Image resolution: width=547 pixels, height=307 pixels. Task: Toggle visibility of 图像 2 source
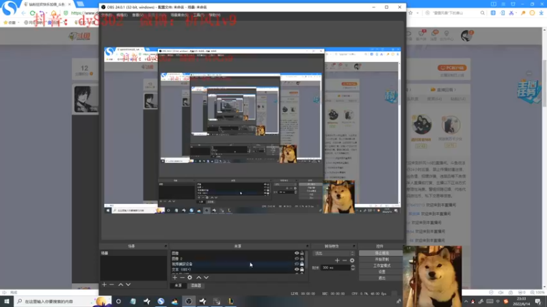point(297,259)
